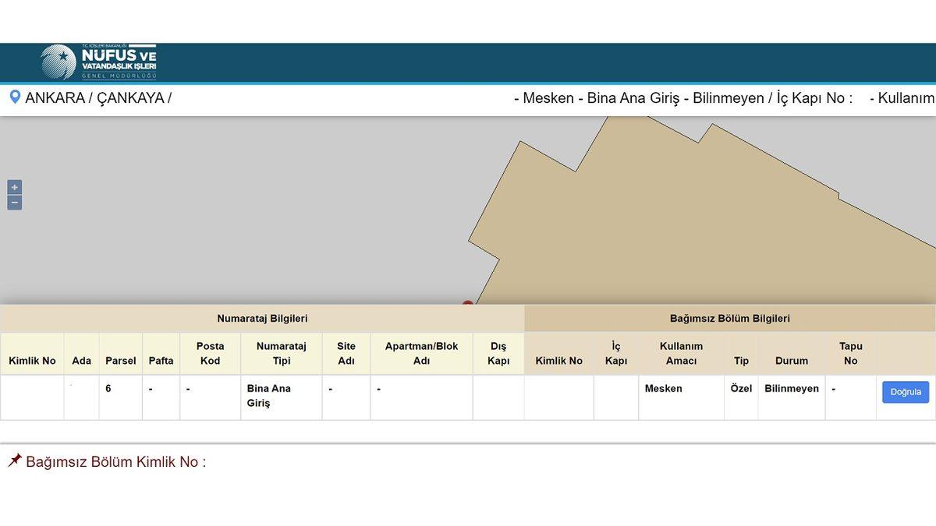Click the Numarataj Tipi column header
This screenshot has width=936, height=526.
(x=281, y=353)
